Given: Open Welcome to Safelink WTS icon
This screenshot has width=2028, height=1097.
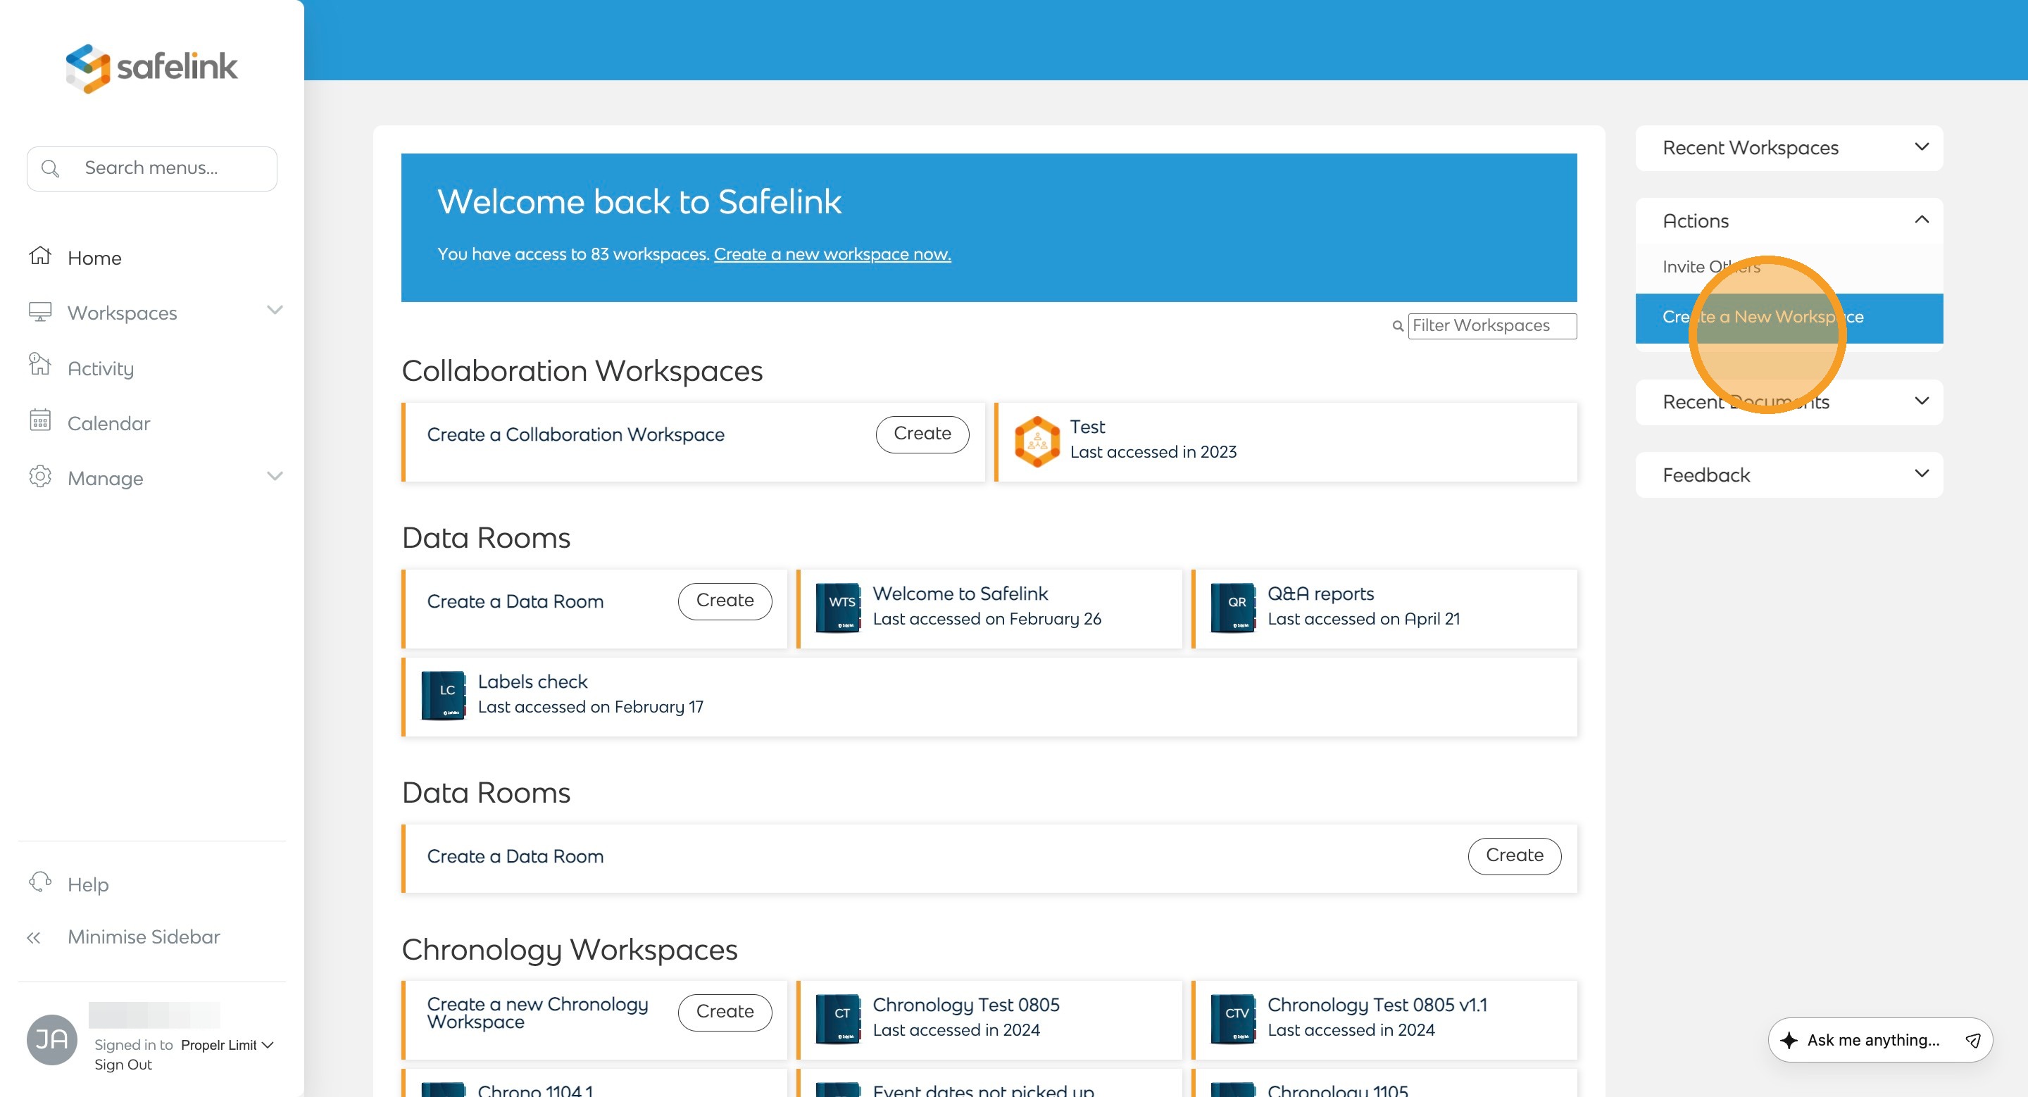Looking at the screenshot, I should tap(838, 608).
